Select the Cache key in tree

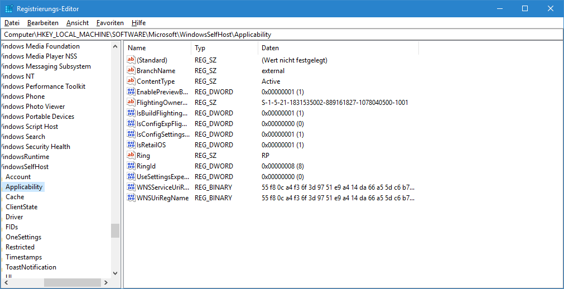(15, 197)
